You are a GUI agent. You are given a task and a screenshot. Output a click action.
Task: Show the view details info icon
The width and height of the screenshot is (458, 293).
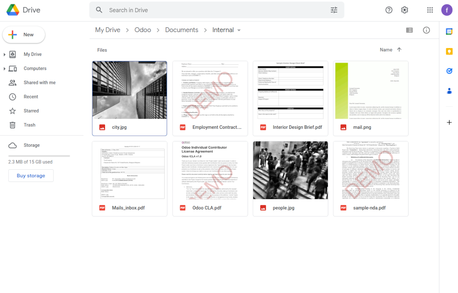tap(426, 30)
